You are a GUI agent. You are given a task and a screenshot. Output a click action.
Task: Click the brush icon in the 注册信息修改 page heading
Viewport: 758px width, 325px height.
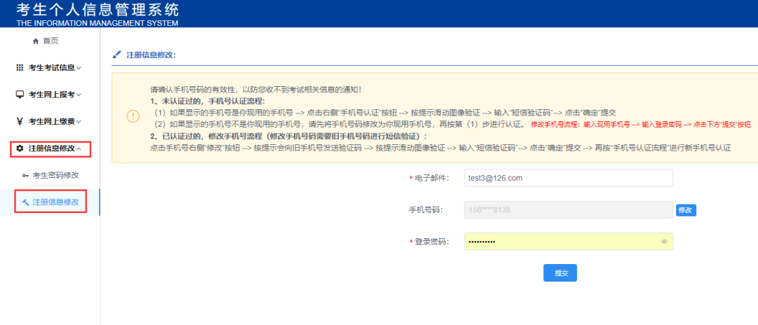(116, 55)
